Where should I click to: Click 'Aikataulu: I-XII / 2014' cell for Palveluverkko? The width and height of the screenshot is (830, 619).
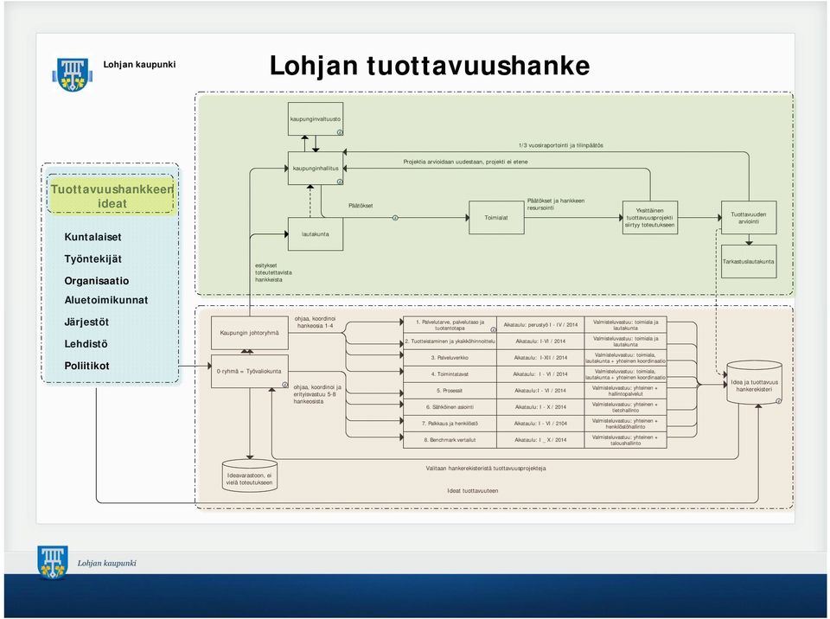(540, 358)
